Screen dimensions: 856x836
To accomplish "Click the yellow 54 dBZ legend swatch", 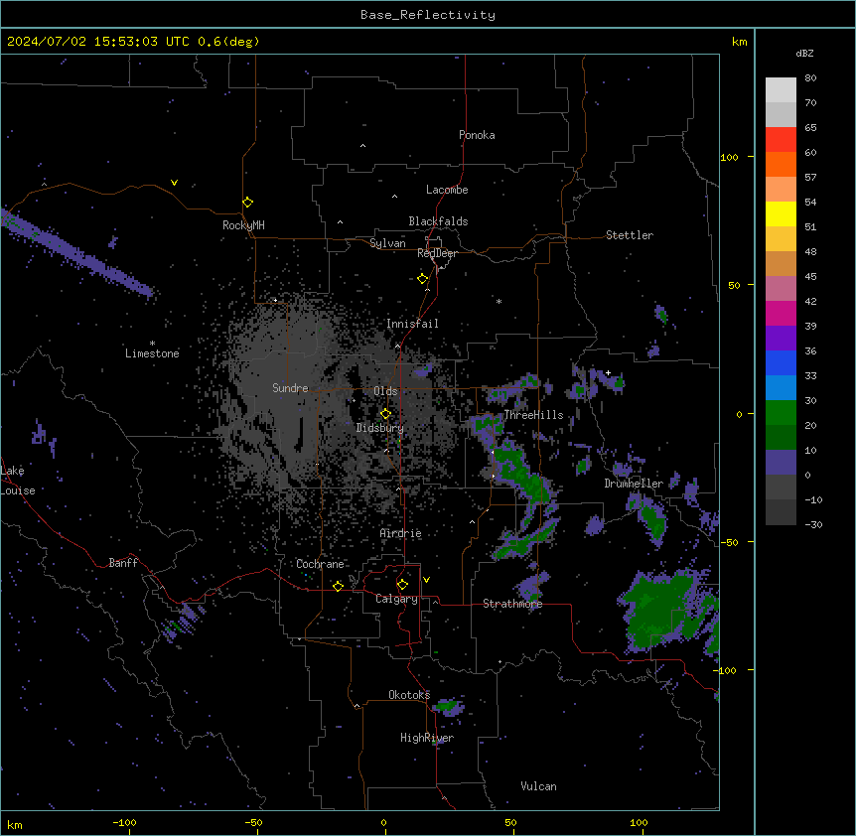I will point(781,213).
